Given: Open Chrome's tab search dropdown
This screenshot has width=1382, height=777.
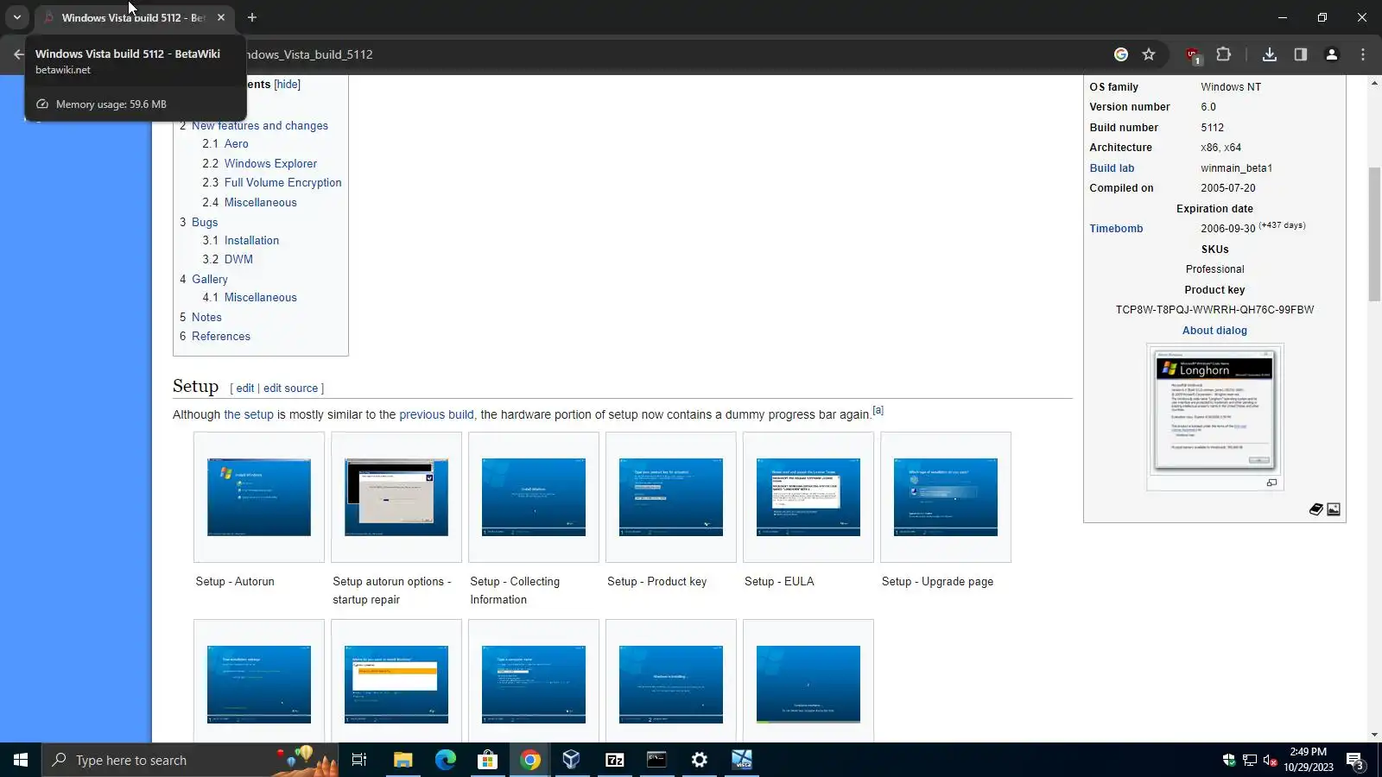Looking at the screenshot, I should click(16, 17).
